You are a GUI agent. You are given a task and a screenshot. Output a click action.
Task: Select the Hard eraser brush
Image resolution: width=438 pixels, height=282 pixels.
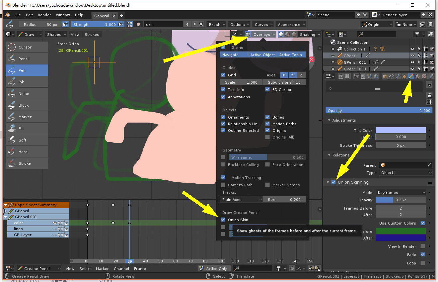click(x=27, y=152)
